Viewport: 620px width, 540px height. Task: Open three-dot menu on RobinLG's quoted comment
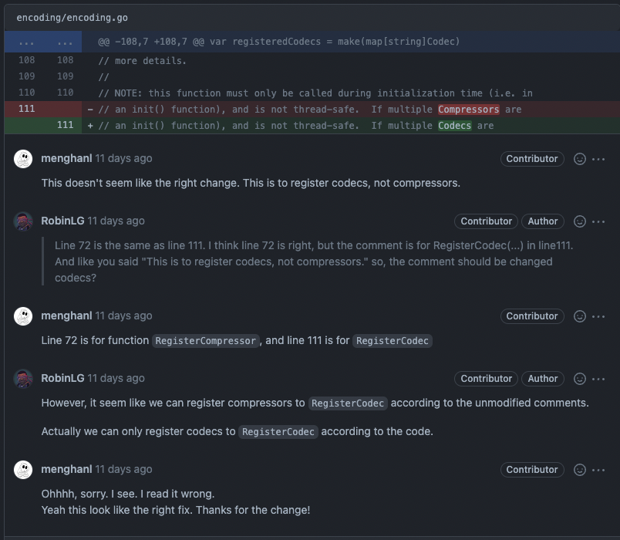click(x=598, y=221)
